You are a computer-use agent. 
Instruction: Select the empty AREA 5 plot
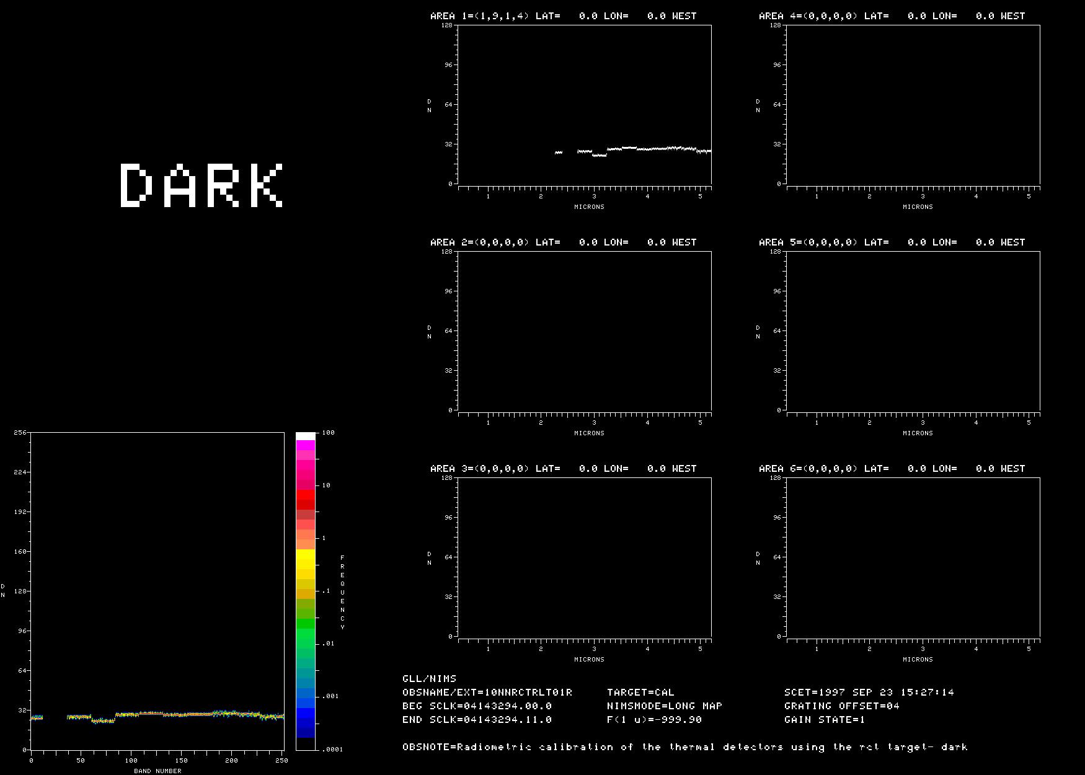click(x=913, y=330)
